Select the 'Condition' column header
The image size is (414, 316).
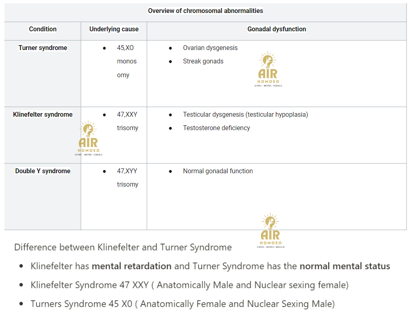(43, 29)
